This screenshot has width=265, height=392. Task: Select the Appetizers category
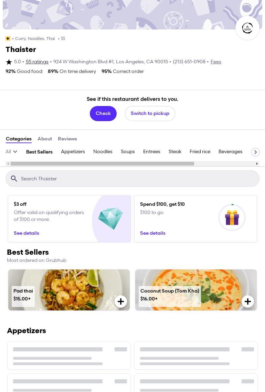point(73,152)
